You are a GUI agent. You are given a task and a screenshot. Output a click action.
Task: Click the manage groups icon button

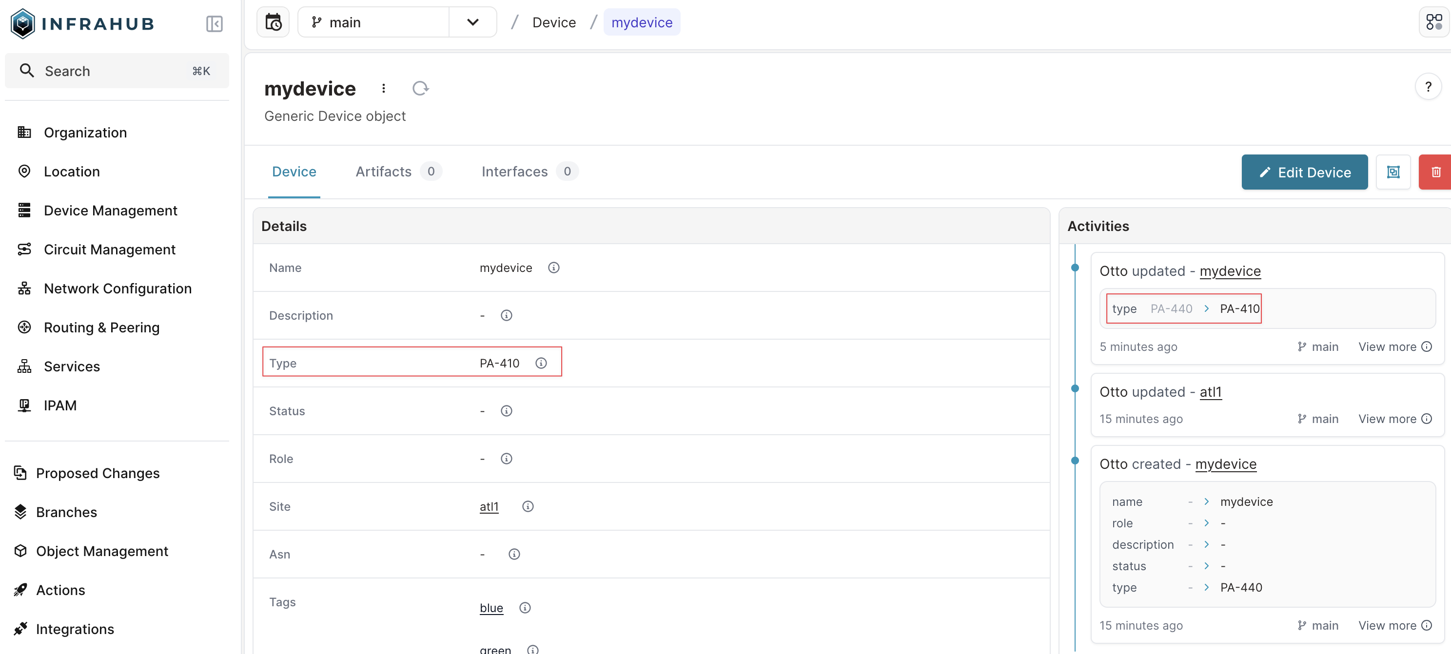(1393, 172)
